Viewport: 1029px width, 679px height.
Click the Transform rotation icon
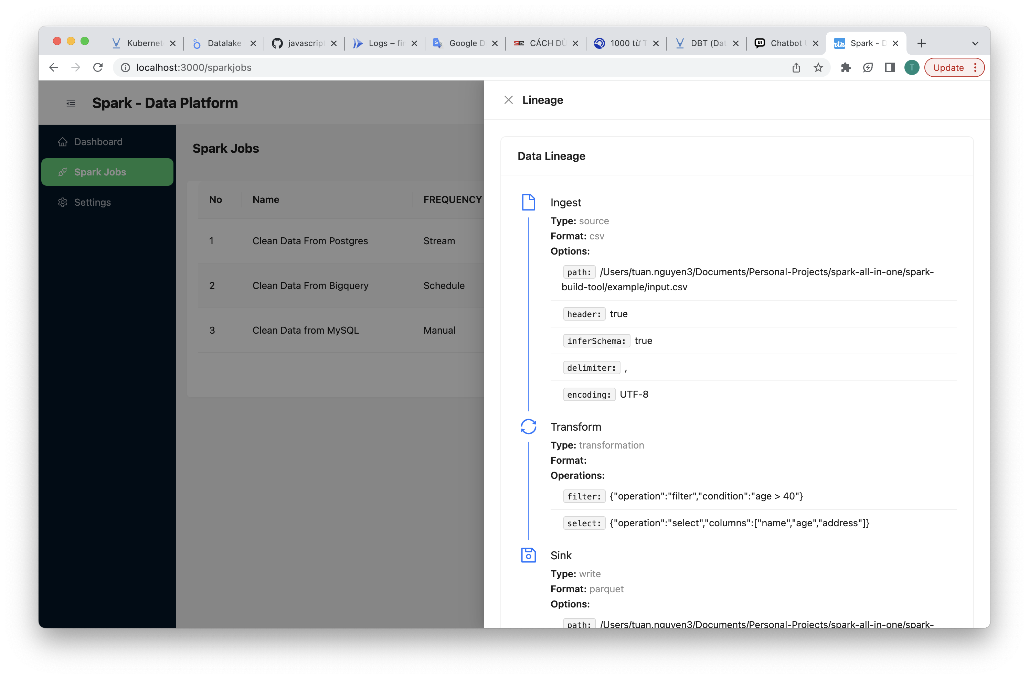[x=529, y=426]
